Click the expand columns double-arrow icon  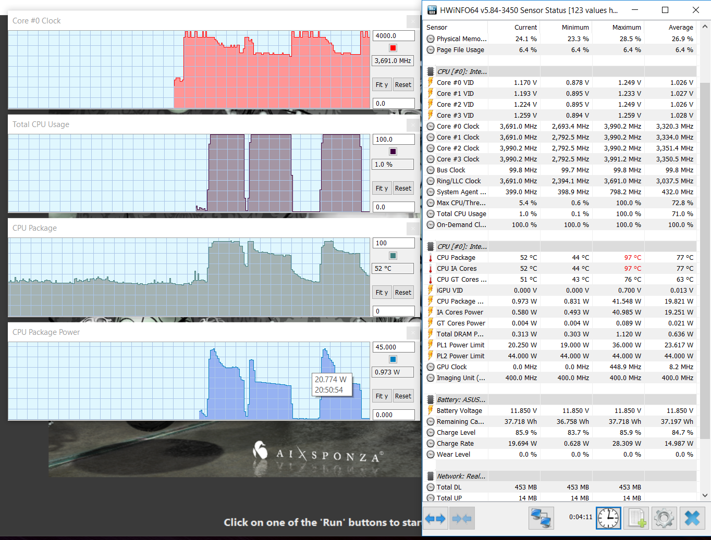coord(435,519)
